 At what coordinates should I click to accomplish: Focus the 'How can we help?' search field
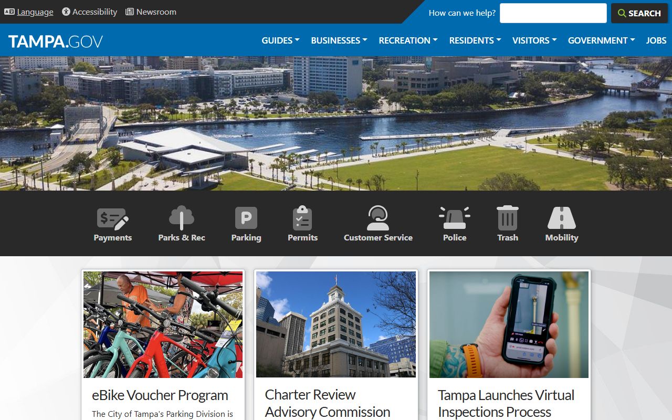pos(553,13)
